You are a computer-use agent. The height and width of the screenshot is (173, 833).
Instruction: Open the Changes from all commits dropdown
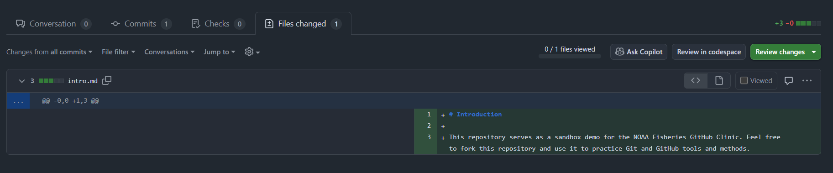point(49,52)
